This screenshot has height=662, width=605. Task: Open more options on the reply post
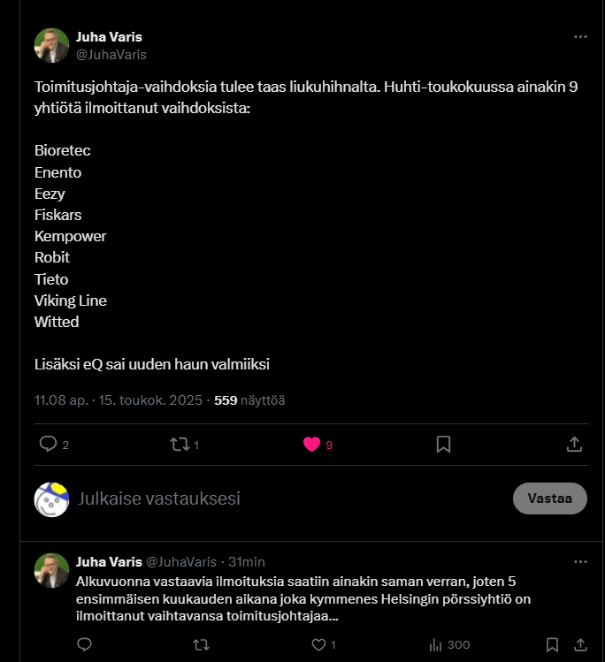coord(580,561)
